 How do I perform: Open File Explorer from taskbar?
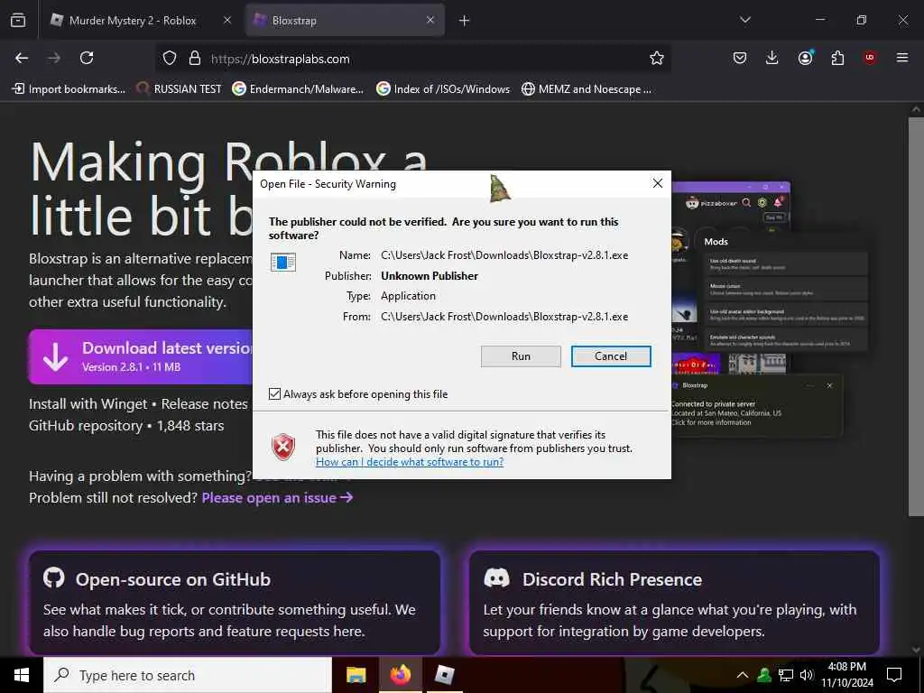[x=356, y=675]
